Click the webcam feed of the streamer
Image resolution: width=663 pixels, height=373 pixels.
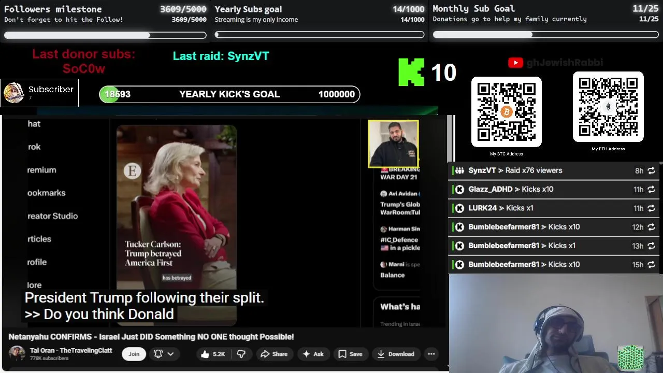556,323
